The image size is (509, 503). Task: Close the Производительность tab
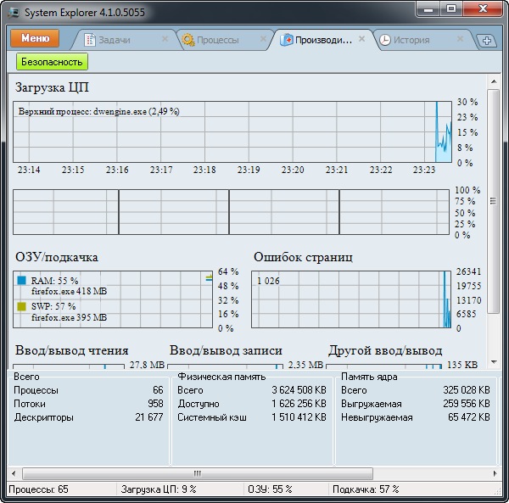pos(361,39)
